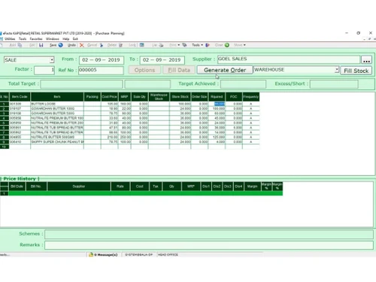This screenshot has height=282, width=376.
Task: Click the Fill Stock button
Action: pos(356,71)
